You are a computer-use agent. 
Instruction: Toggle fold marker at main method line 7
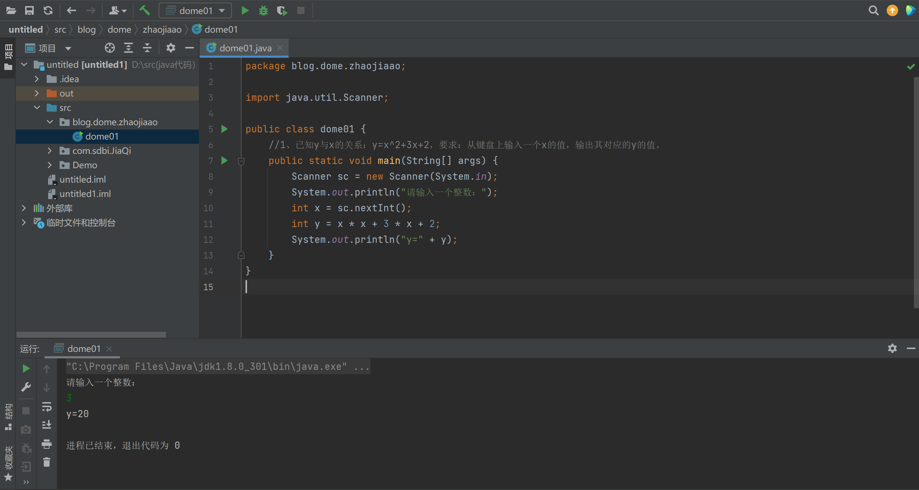coord(241,161)
